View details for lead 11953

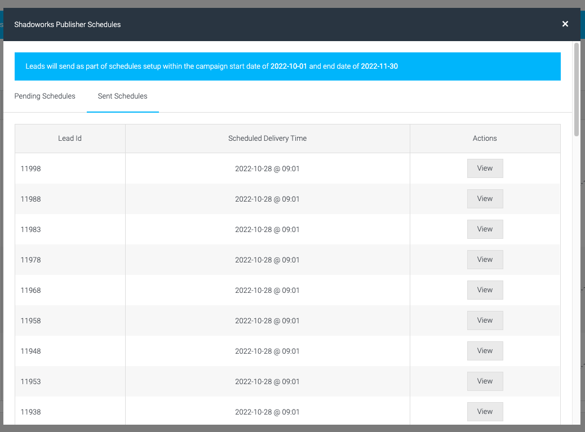[x=485, y=381]
